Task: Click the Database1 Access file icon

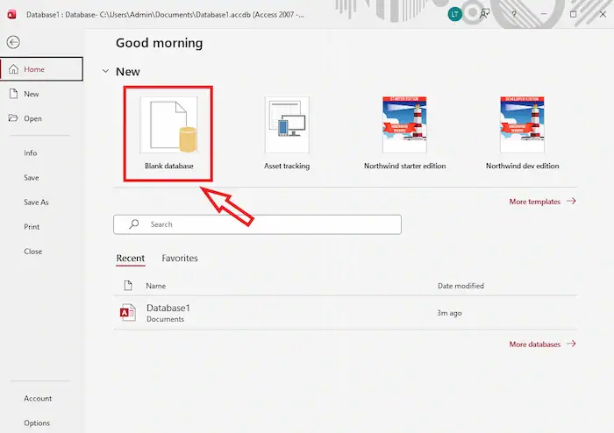Action: (x=128, y=313)
